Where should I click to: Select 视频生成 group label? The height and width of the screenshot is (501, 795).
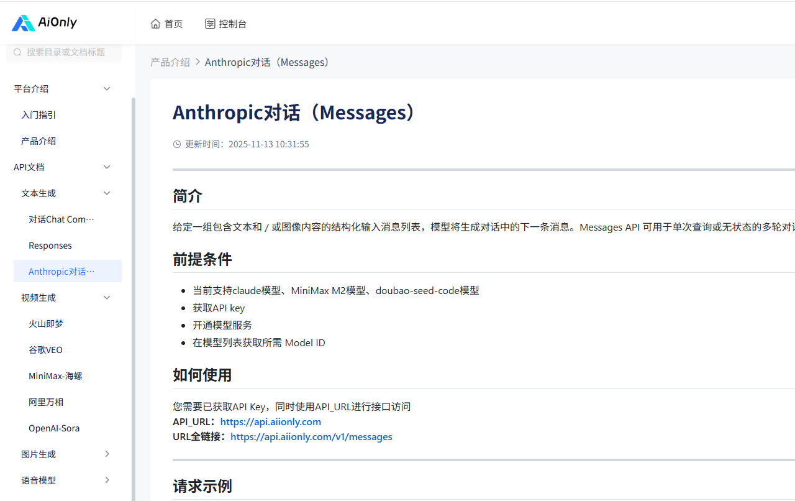[39, 298]
